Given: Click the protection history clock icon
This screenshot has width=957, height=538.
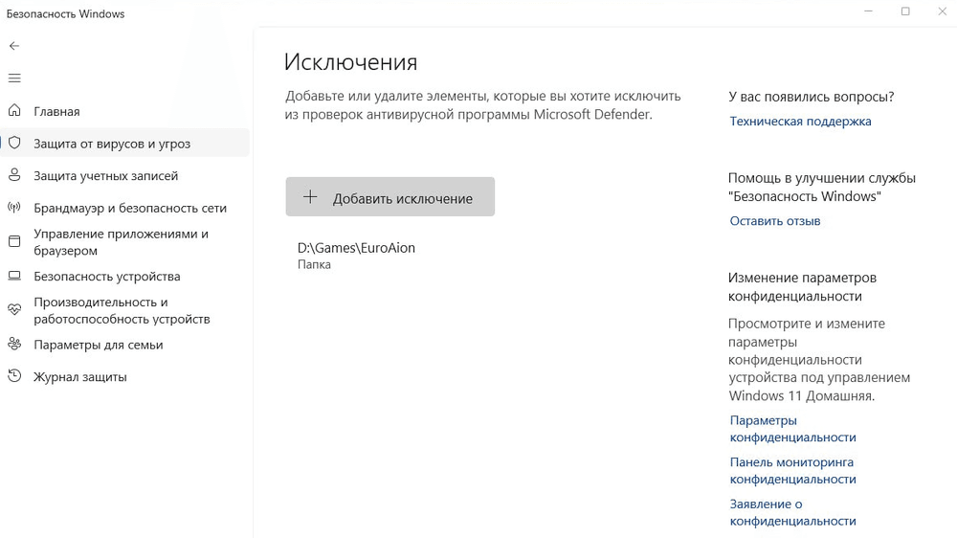Looking at the screenshot, I should [x=14, y=377].
